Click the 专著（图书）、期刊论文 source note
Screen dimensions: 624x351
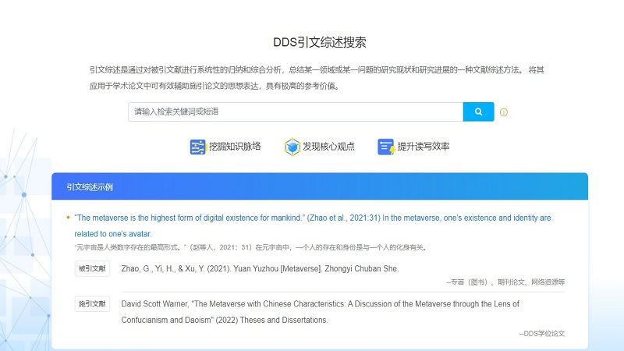point(505,282)
